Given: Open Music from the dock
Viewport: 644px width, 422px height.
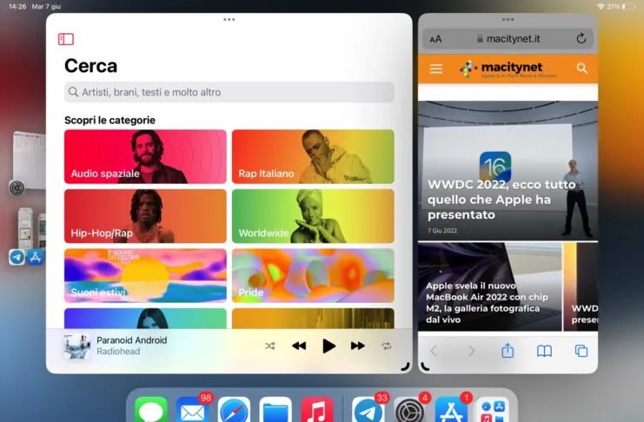Looking at the screenshot, I should pos(317,410).
